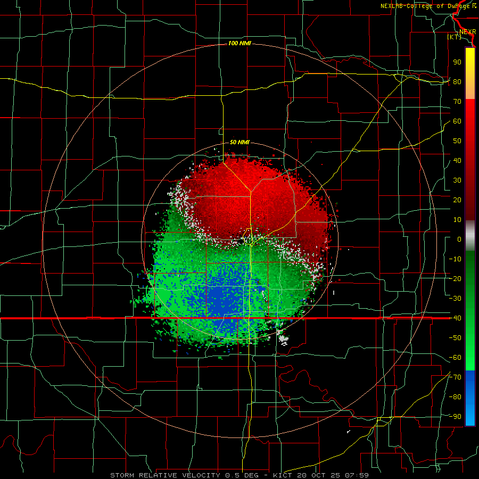Click the "20" value on the velocity scale
Image resolution: width=479 pixels, height=479 pixels.
tap(457, 200)
